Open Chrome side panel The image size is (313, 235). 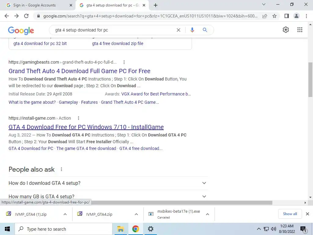(287, 16)
